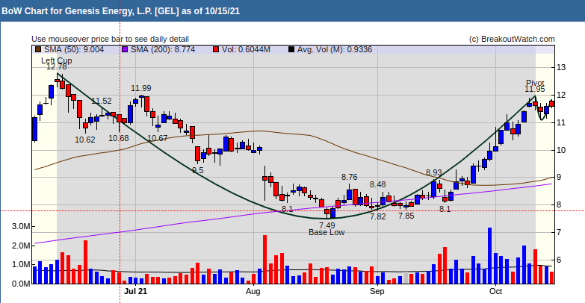Click the 7.85 price label

tap(406, 216)
